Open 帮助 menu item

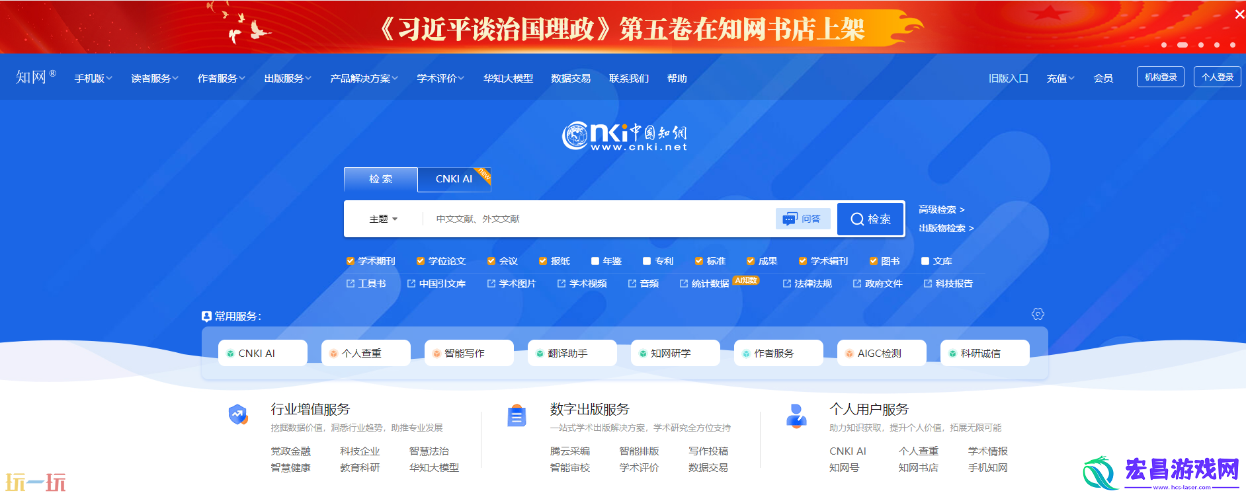click(x=677, y=78)
